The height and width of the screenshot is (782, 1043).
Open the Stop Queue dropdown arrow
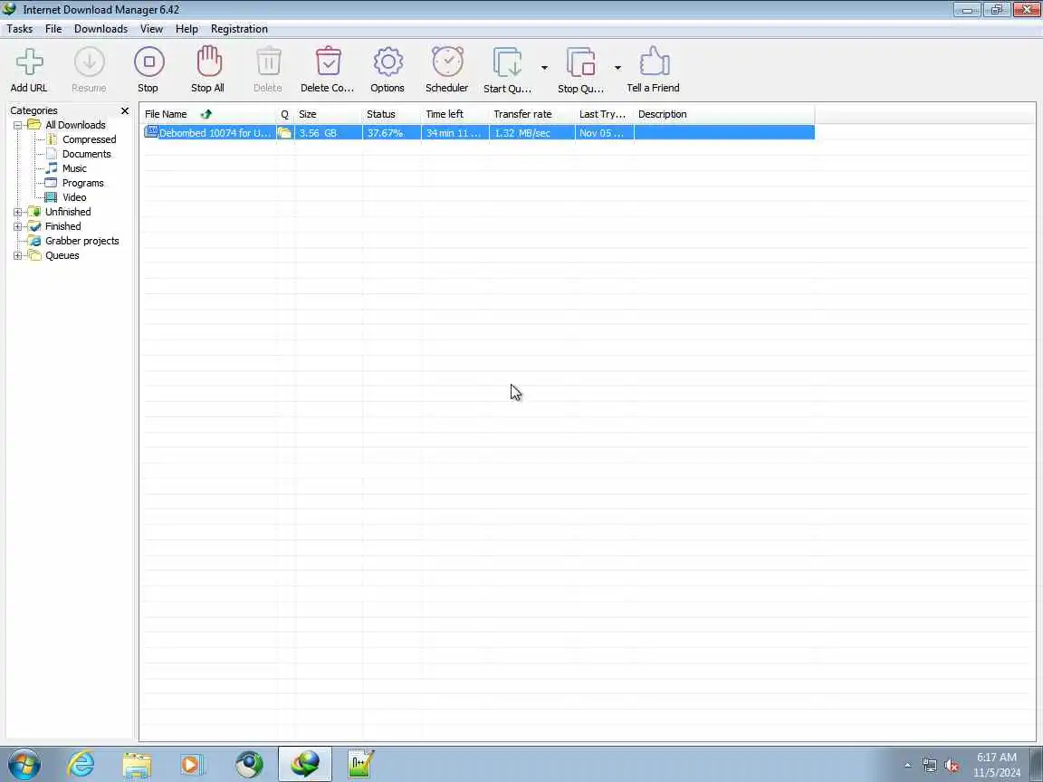pos(617,68)
